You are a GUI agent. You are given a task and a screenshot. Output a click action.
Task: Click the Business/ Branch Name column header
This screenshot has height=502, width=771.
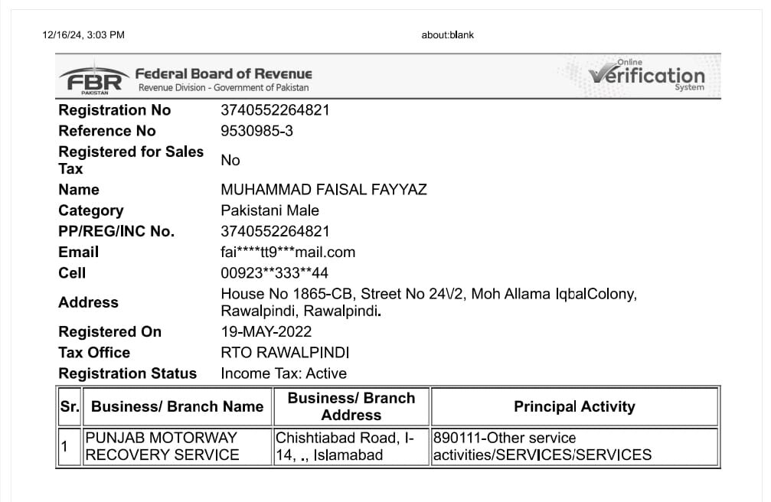point(177,407)
